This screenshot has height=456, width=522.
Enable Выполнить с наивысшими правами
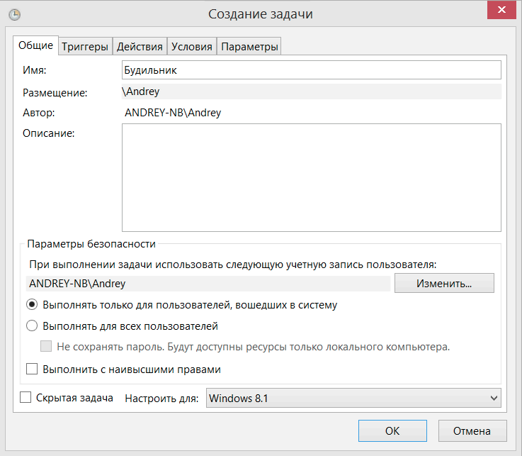[32, 369]
